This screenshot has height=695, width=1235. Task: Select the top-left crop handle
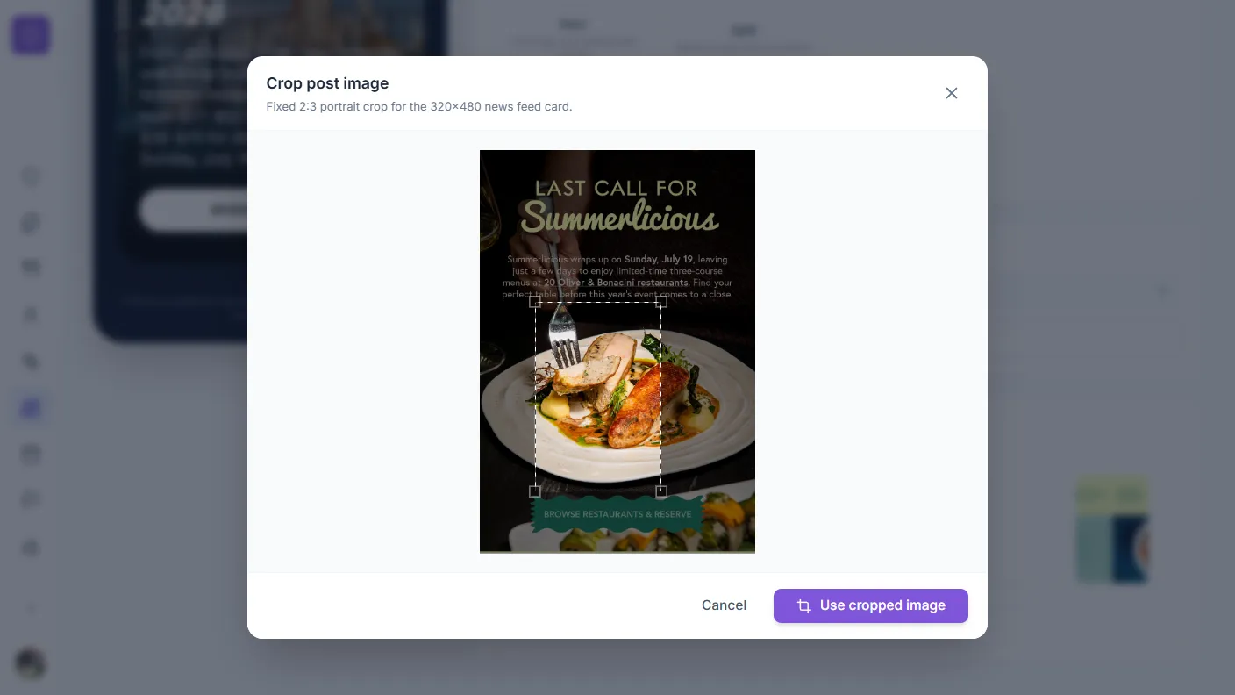535,302
